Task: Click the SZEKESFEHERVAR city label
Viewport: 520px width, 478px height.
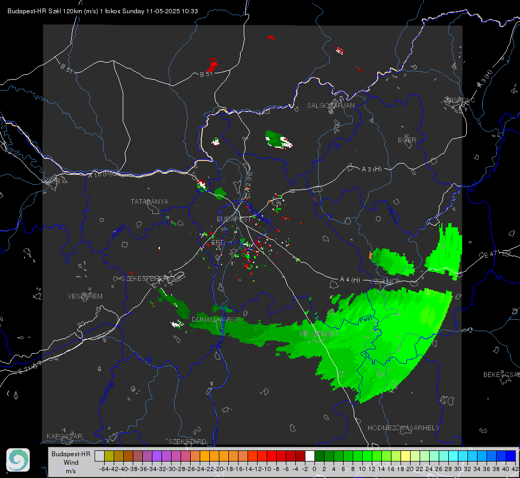Action: 152,279
